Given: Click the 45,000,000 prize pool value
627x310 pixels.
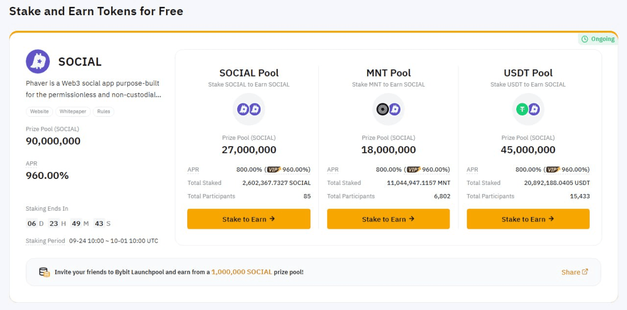Looking at the screenshot, I should tap(528, 150).
